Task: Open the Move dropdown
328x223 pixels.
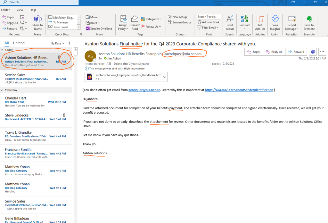Action: tap(93, 17)
